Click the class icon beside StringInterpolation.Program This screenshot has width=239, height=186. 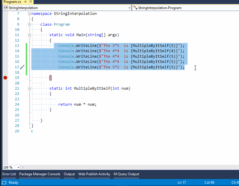134,8
